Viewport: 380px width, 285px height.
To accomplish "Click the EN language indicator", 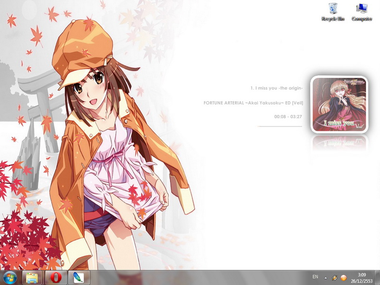I will pyautogui.click(x=315, y=276).
